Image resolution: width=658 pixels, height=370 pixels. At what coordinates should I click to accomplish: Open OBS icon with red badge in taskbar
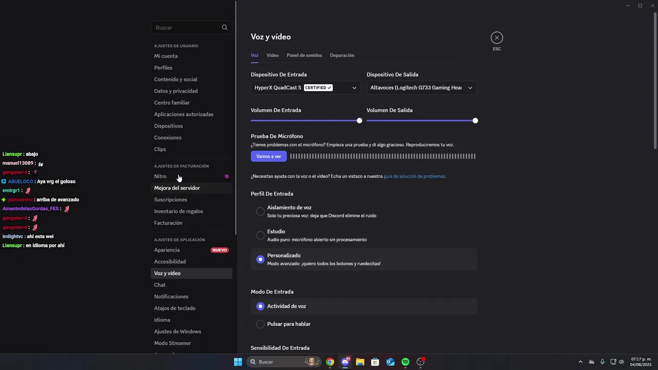421,362
